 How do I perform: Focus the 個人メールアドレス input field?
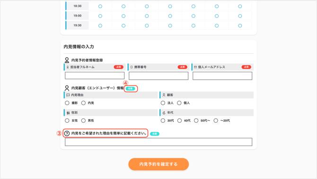pos(222,76)
